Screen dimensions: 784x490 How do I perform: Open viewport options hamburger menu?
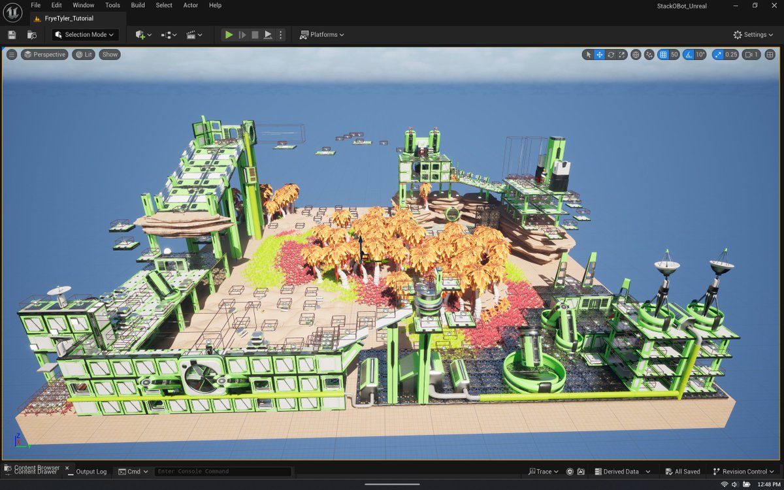[12, 54]
